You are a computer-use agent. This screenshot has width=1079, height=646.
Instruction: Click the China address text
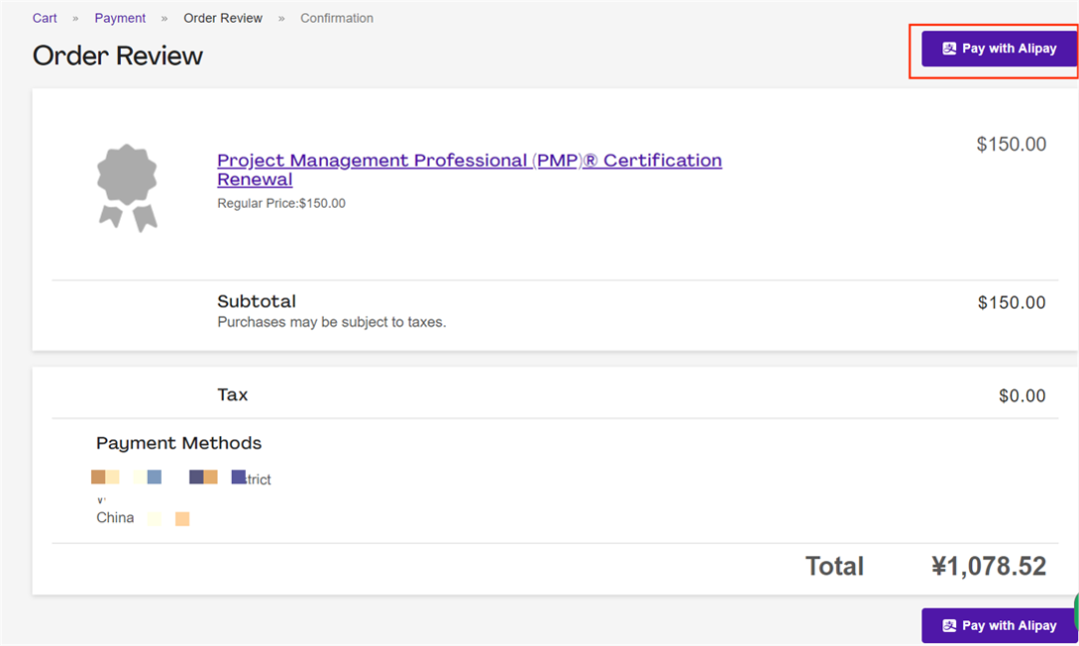[115, 517]
